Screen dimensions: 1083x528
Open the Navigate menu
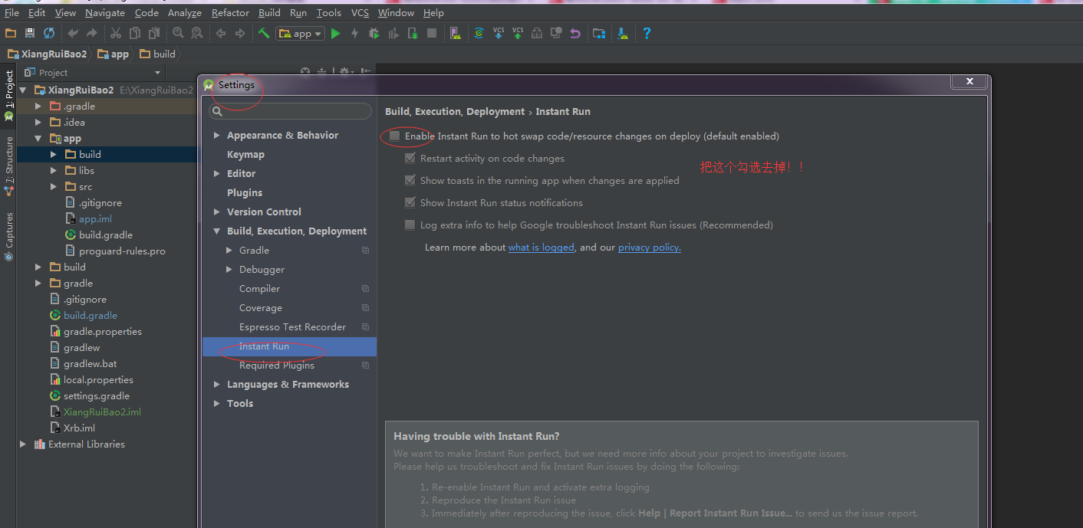[x=105, y=12]
